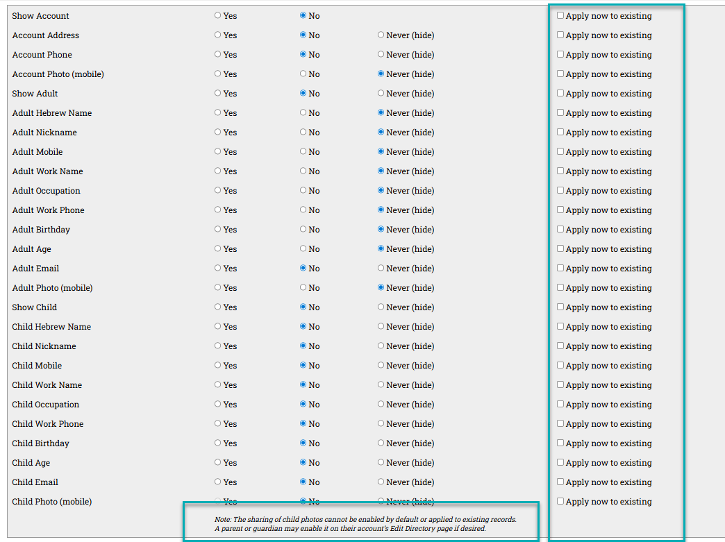Choose Yes for Account Phone visibility
The image size is (725, 542).
(217, 54)
